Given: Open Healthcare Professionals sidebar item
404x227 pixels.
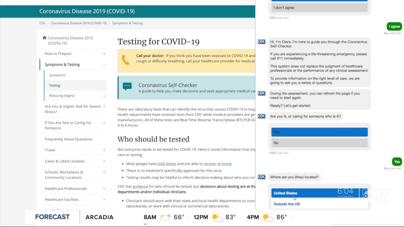Looking at the screenshot, I should (x=66, y=189).
